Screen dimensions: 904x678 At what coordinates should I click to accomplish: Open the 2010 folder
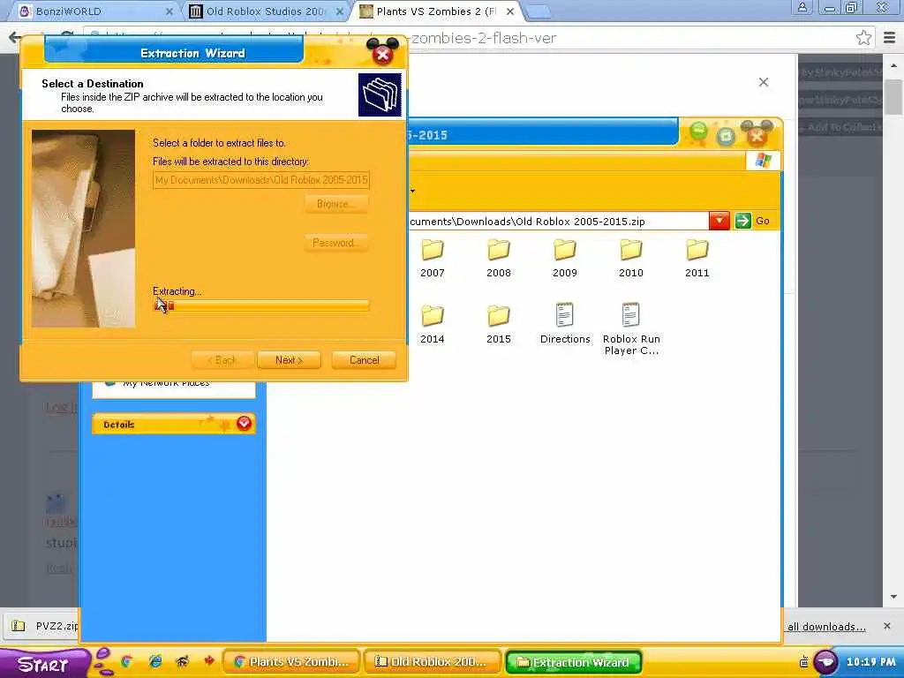click(x=631, y=259)
